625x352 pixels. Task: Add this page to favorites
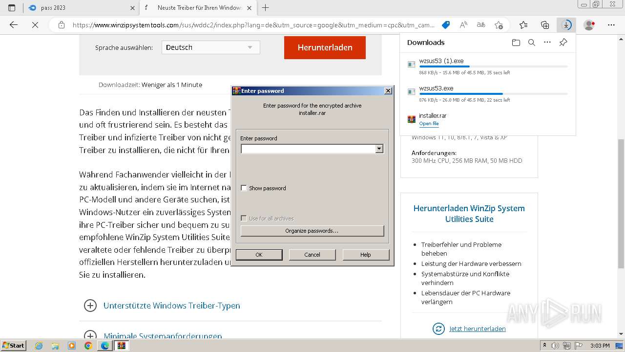point(499,25)
